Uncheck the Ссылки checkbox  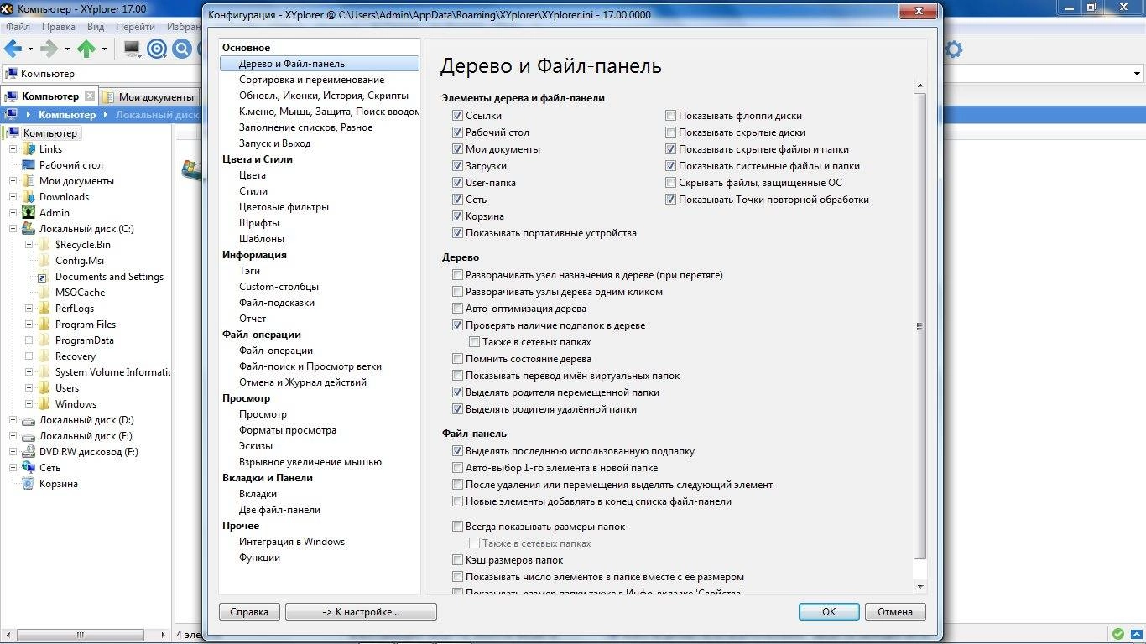[x=457, y=116]
